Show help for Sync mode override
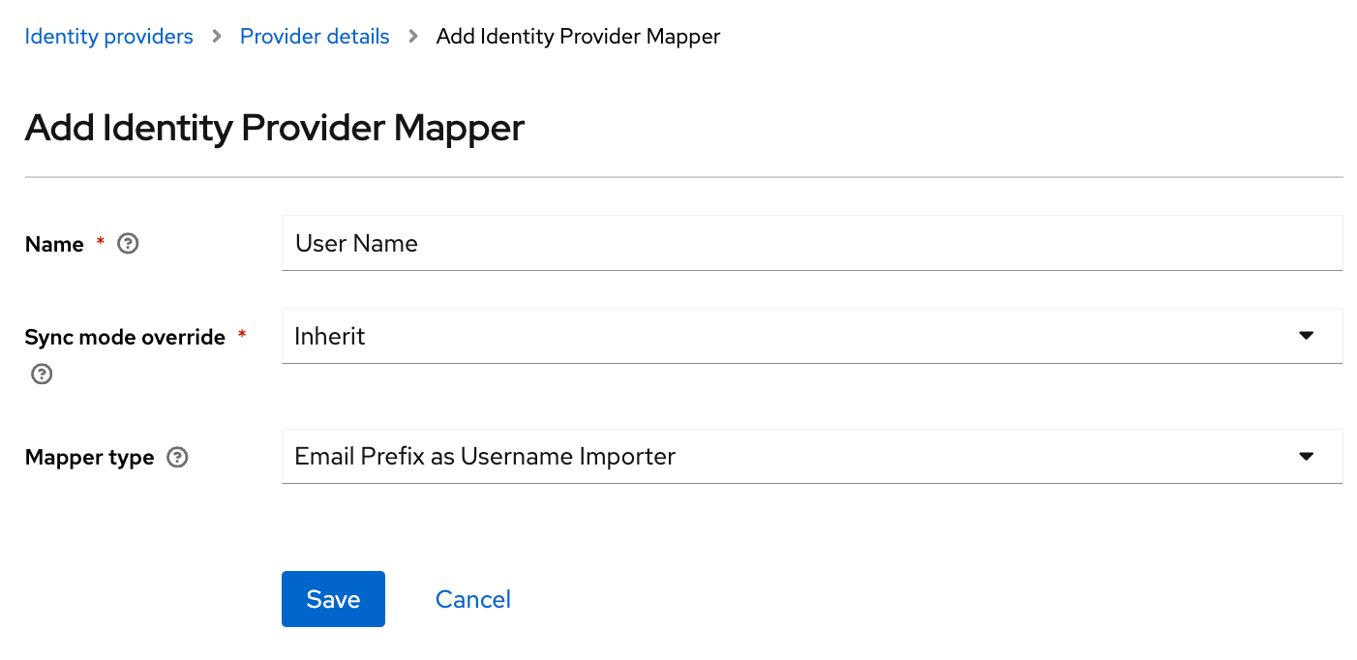The width and height of the screenshot is (1357, 660). (x=42, y=374)
